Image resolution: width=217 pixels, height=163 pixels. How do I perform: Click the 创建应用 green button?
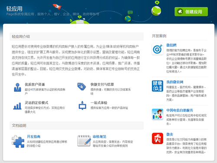[x=191, y=12]
